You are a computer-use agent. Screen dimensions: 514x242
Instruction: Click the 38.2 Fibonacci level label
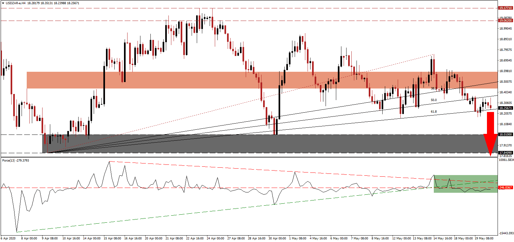[x=434, y=88]
